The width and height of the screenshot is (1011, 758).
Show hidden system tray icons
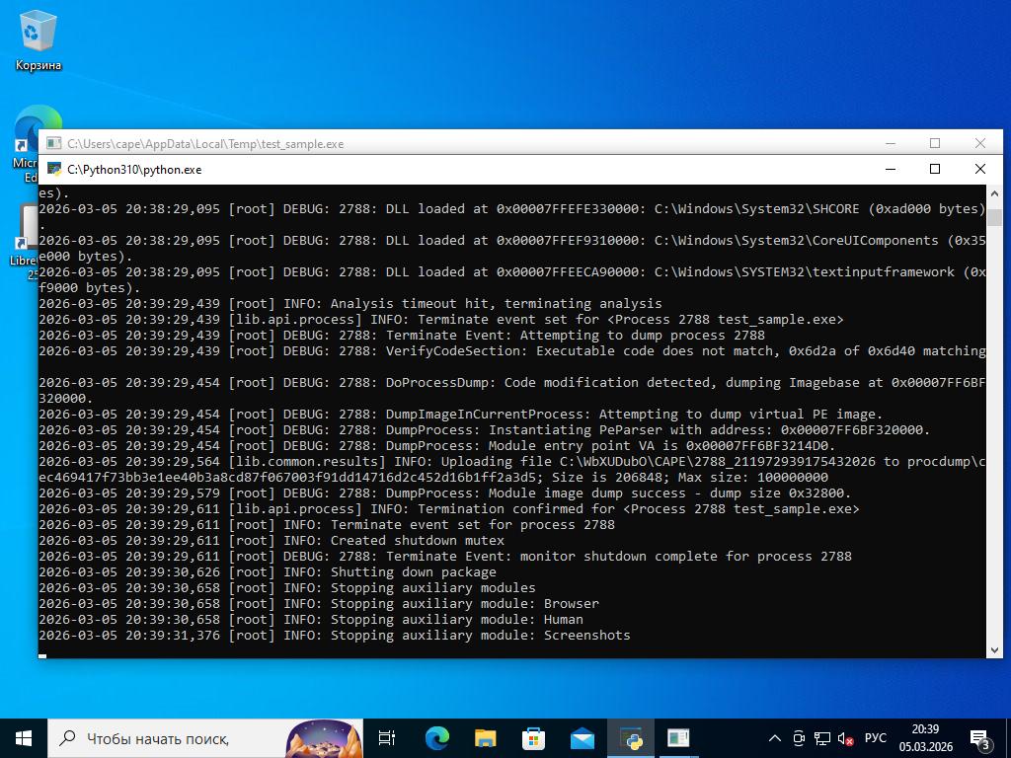[x=775, y=737]
